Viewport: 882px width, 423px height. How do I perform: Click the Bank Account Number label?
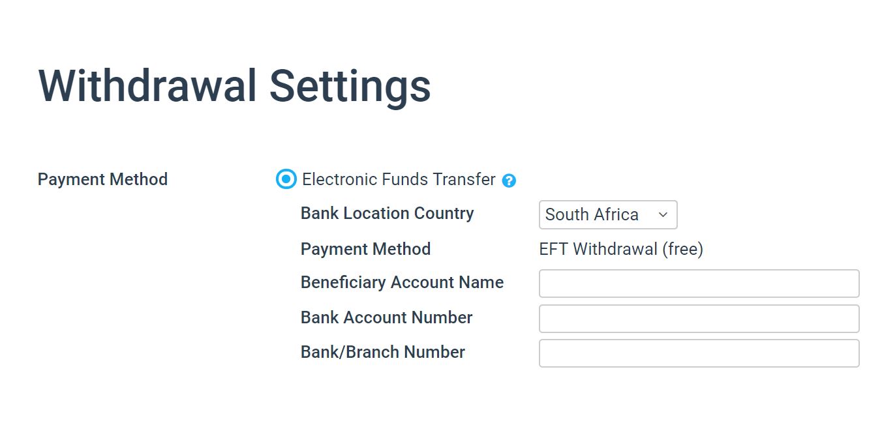point(386,317)
